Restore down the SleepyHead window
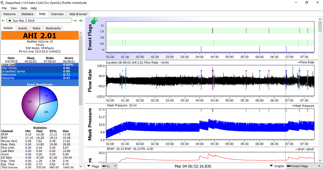 pos(307,3)
